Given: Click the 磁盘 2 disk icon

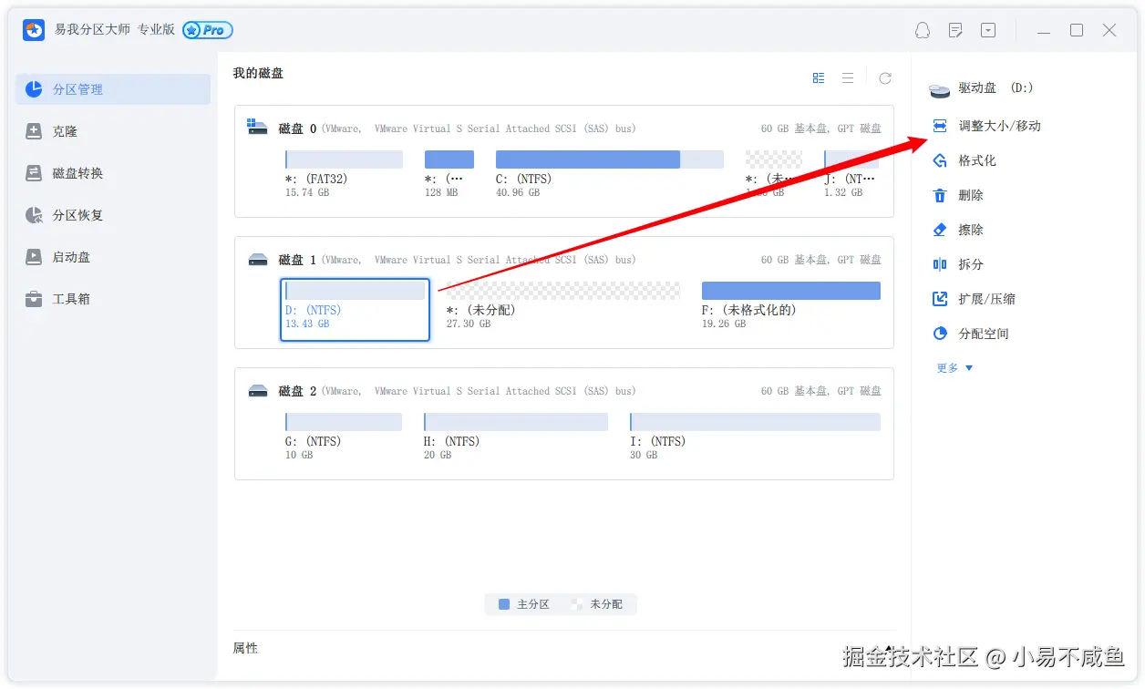Looking at the screenshot, I should (258, 391).
